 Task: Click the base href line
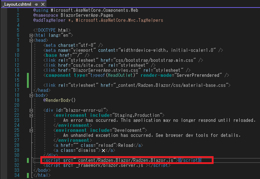click(x=66, y=55)
